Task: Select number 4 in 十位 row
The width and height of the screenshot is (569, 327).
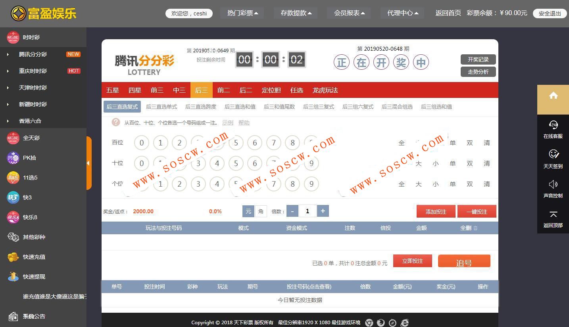Action: (217, 163)
